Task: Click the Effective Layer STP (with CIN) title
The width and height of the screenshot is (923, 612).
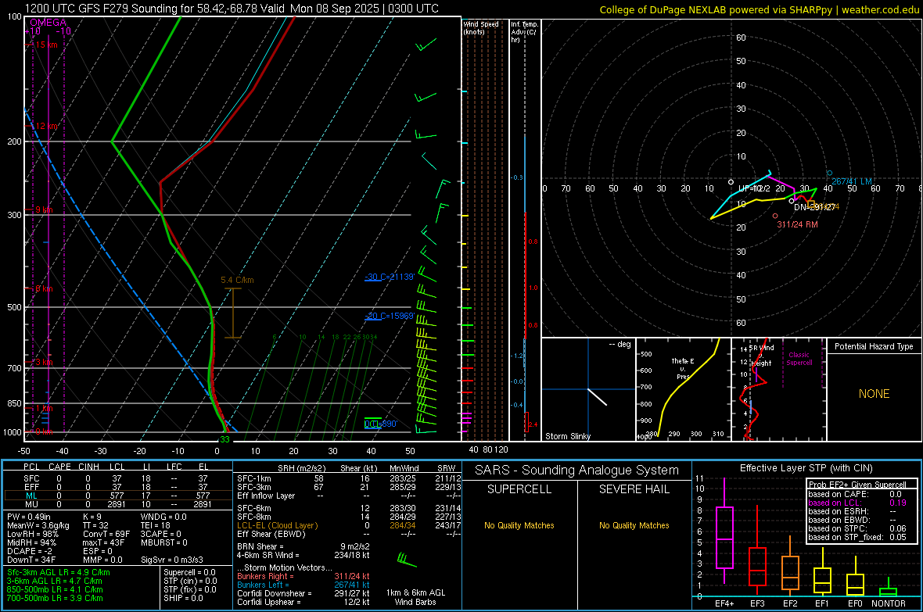Action: pos(806,468)
